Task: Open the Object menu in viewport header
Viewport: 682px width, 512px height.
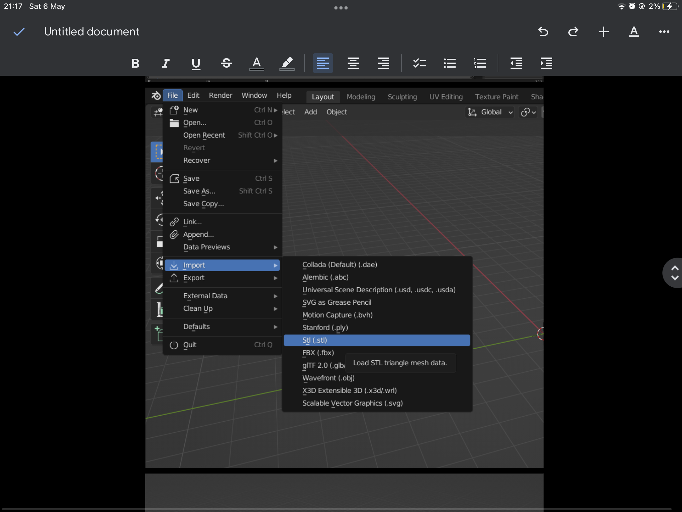Action: pyautogui.click(x=337, y=112)
